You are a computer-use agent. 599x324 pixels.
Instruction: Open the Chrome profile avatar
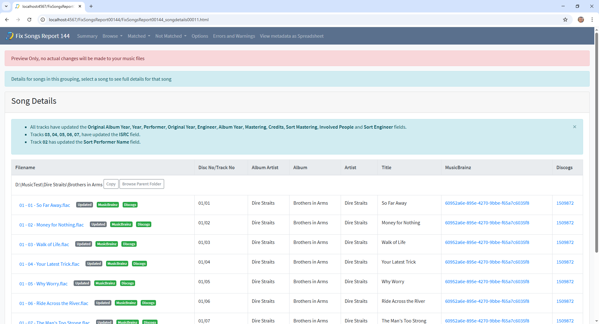(581, 20)
